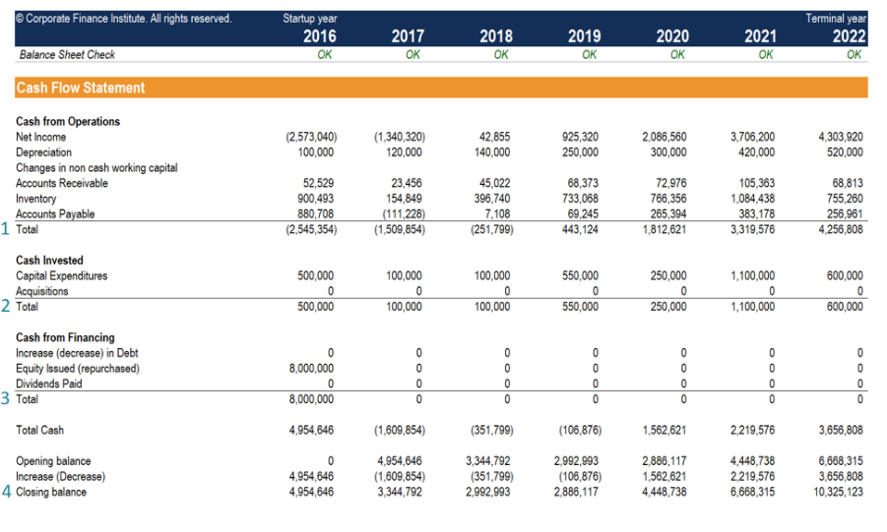Select the 2016 column year header

point(319,36)
